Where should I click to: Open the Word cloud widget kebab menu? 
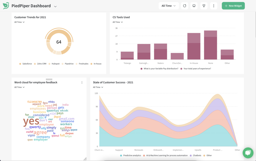[82, 83]
